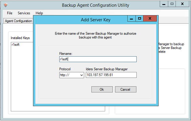Click the Backup Agent app icon in title bar
The image size is (191, 121).
click(x=6, y=5)
